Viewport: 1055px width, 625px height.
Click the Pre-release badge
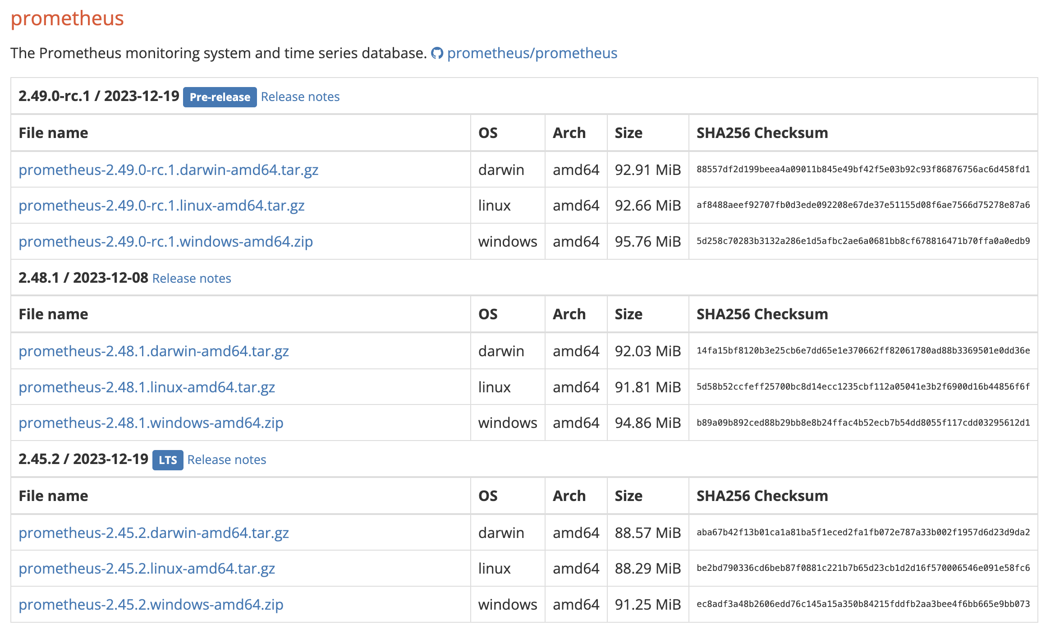coord(220,97)
